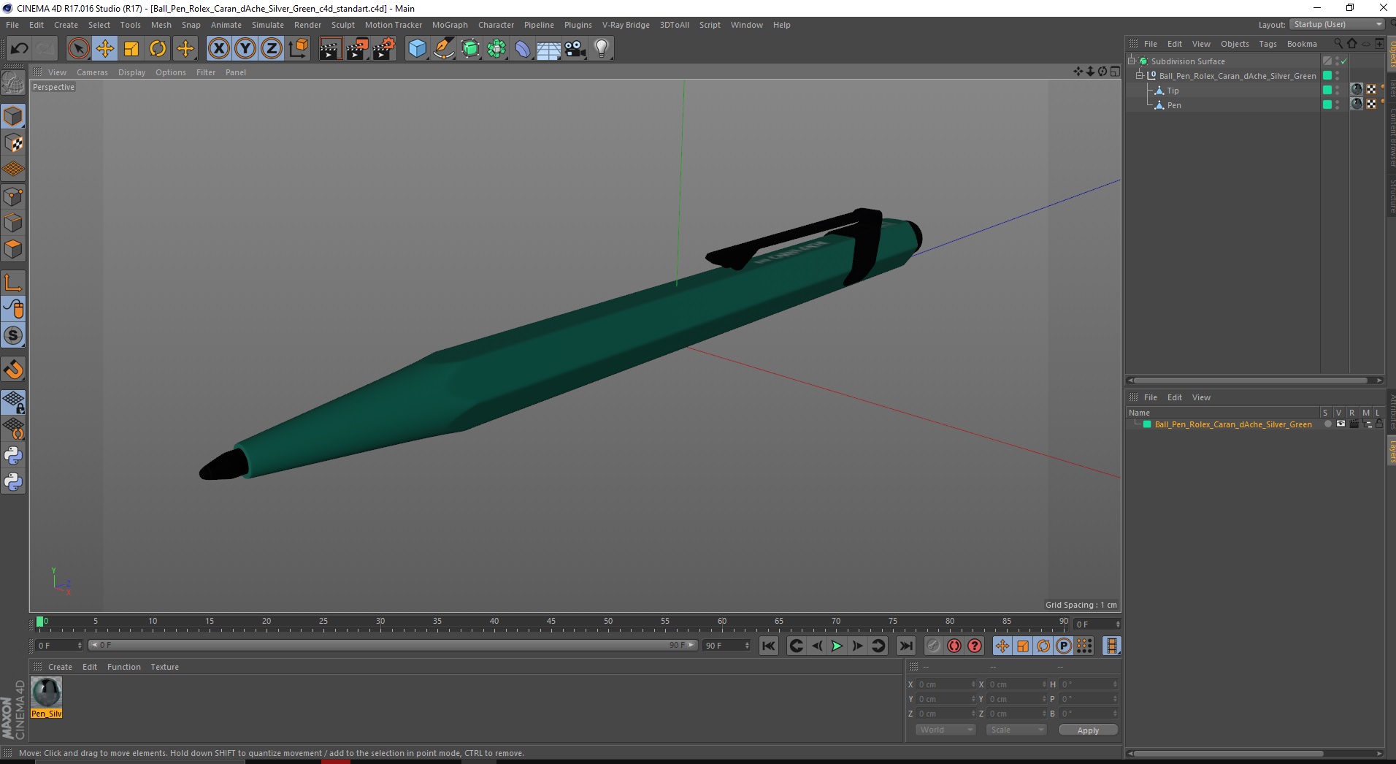Open the Simulate menu

point(268,25)
